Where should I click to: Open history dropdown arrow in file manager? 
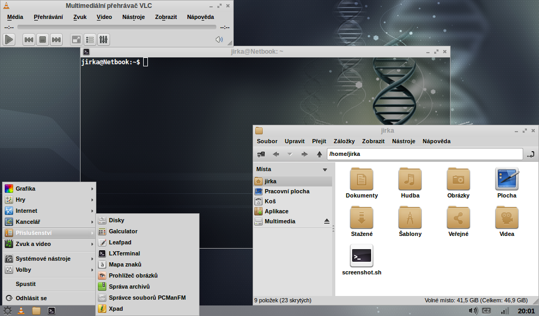pyautogui.click(x=290, y=154)
